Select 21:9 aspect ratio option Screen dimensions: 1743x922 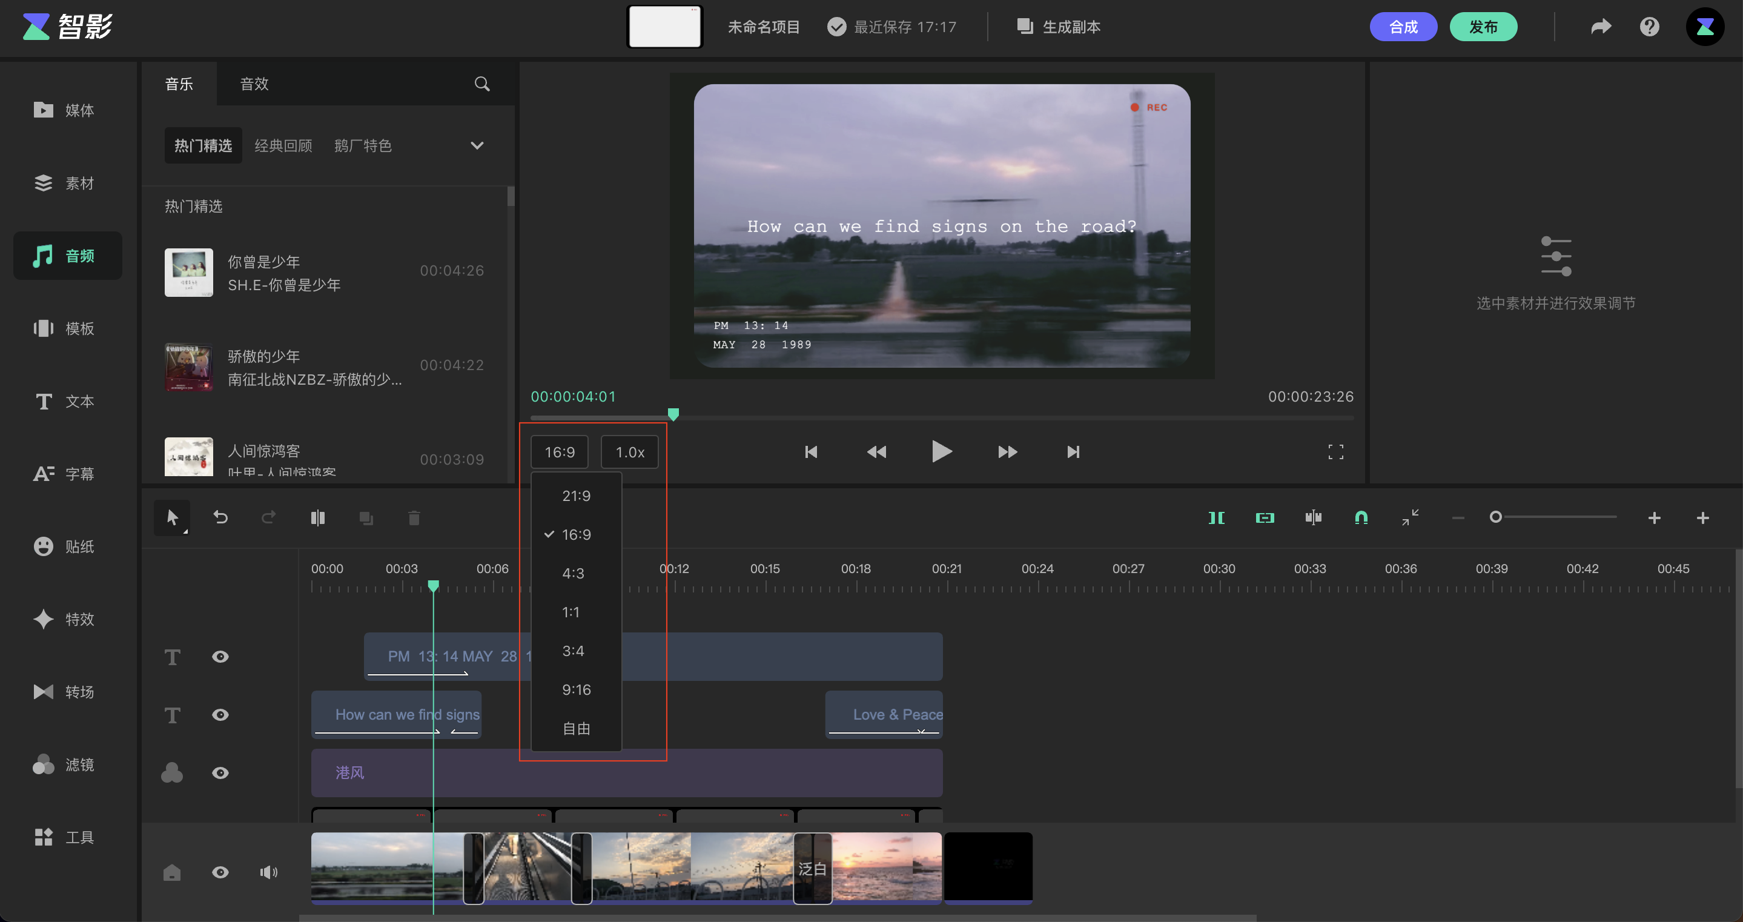tap(577, 496)
